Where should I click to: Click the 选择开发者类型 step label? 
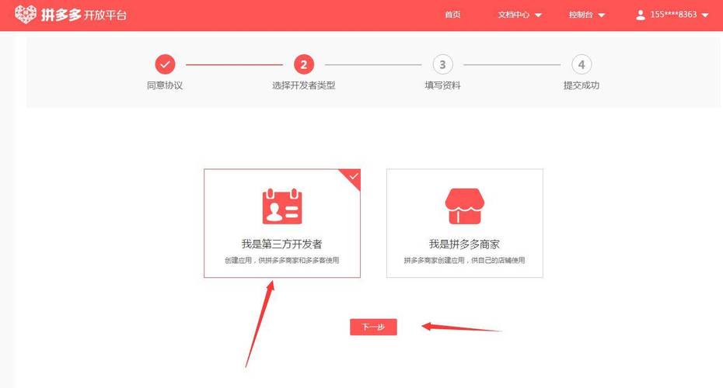click(x=303, y=85)
